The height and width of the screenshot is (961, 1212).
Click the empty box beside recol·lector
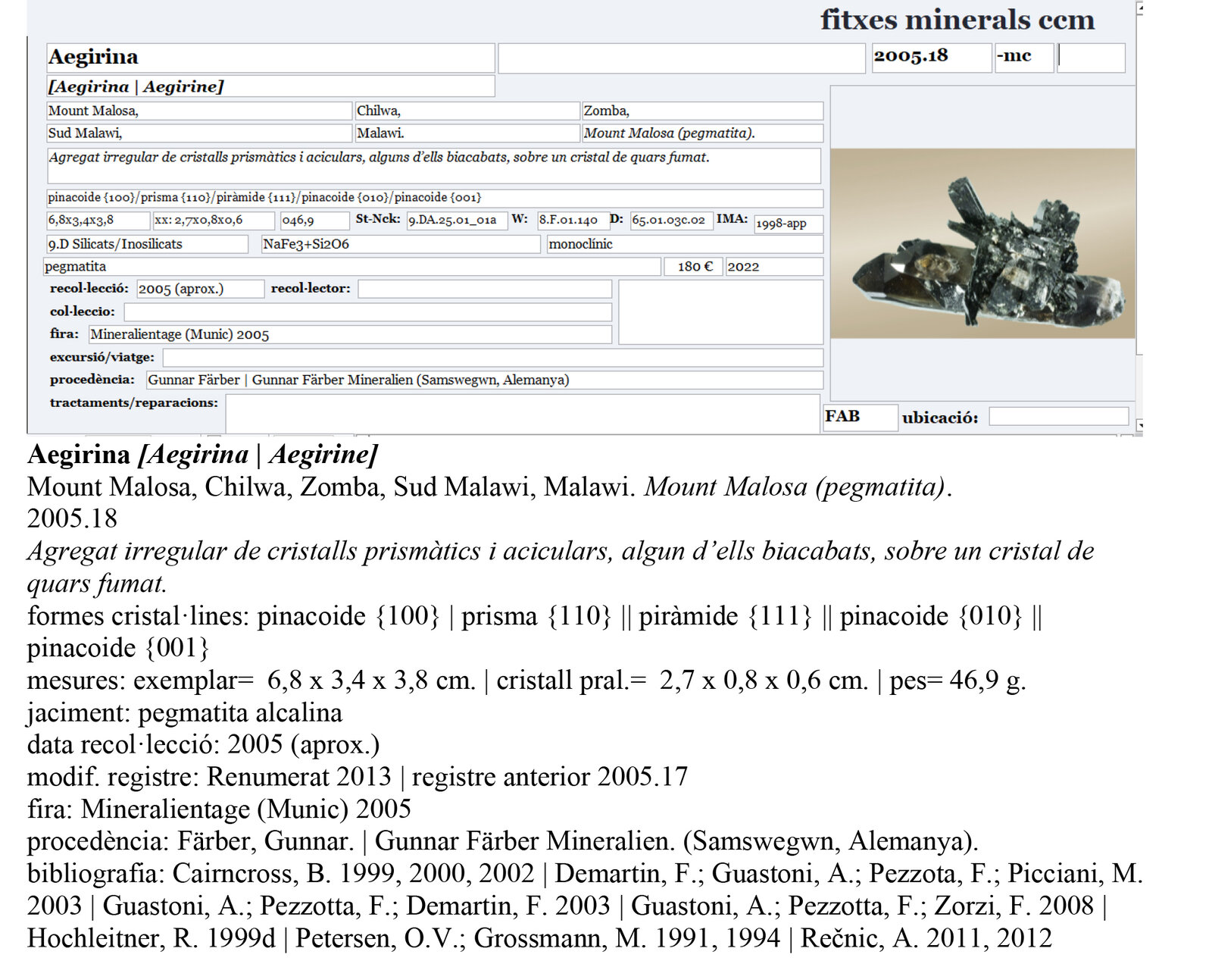click(x=720, y=312)
